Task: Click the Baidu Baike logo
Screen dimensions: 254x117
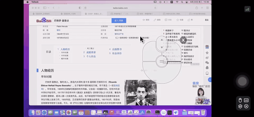Action: (44, 20)
